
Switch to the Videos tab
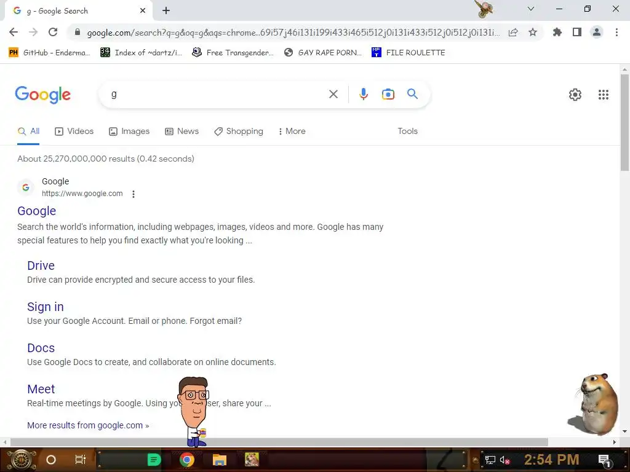pos(74,132)
